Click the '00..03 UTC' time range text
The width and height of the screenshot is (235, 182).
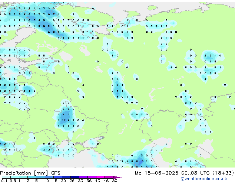pyautogui.click(x=195, y=173)
